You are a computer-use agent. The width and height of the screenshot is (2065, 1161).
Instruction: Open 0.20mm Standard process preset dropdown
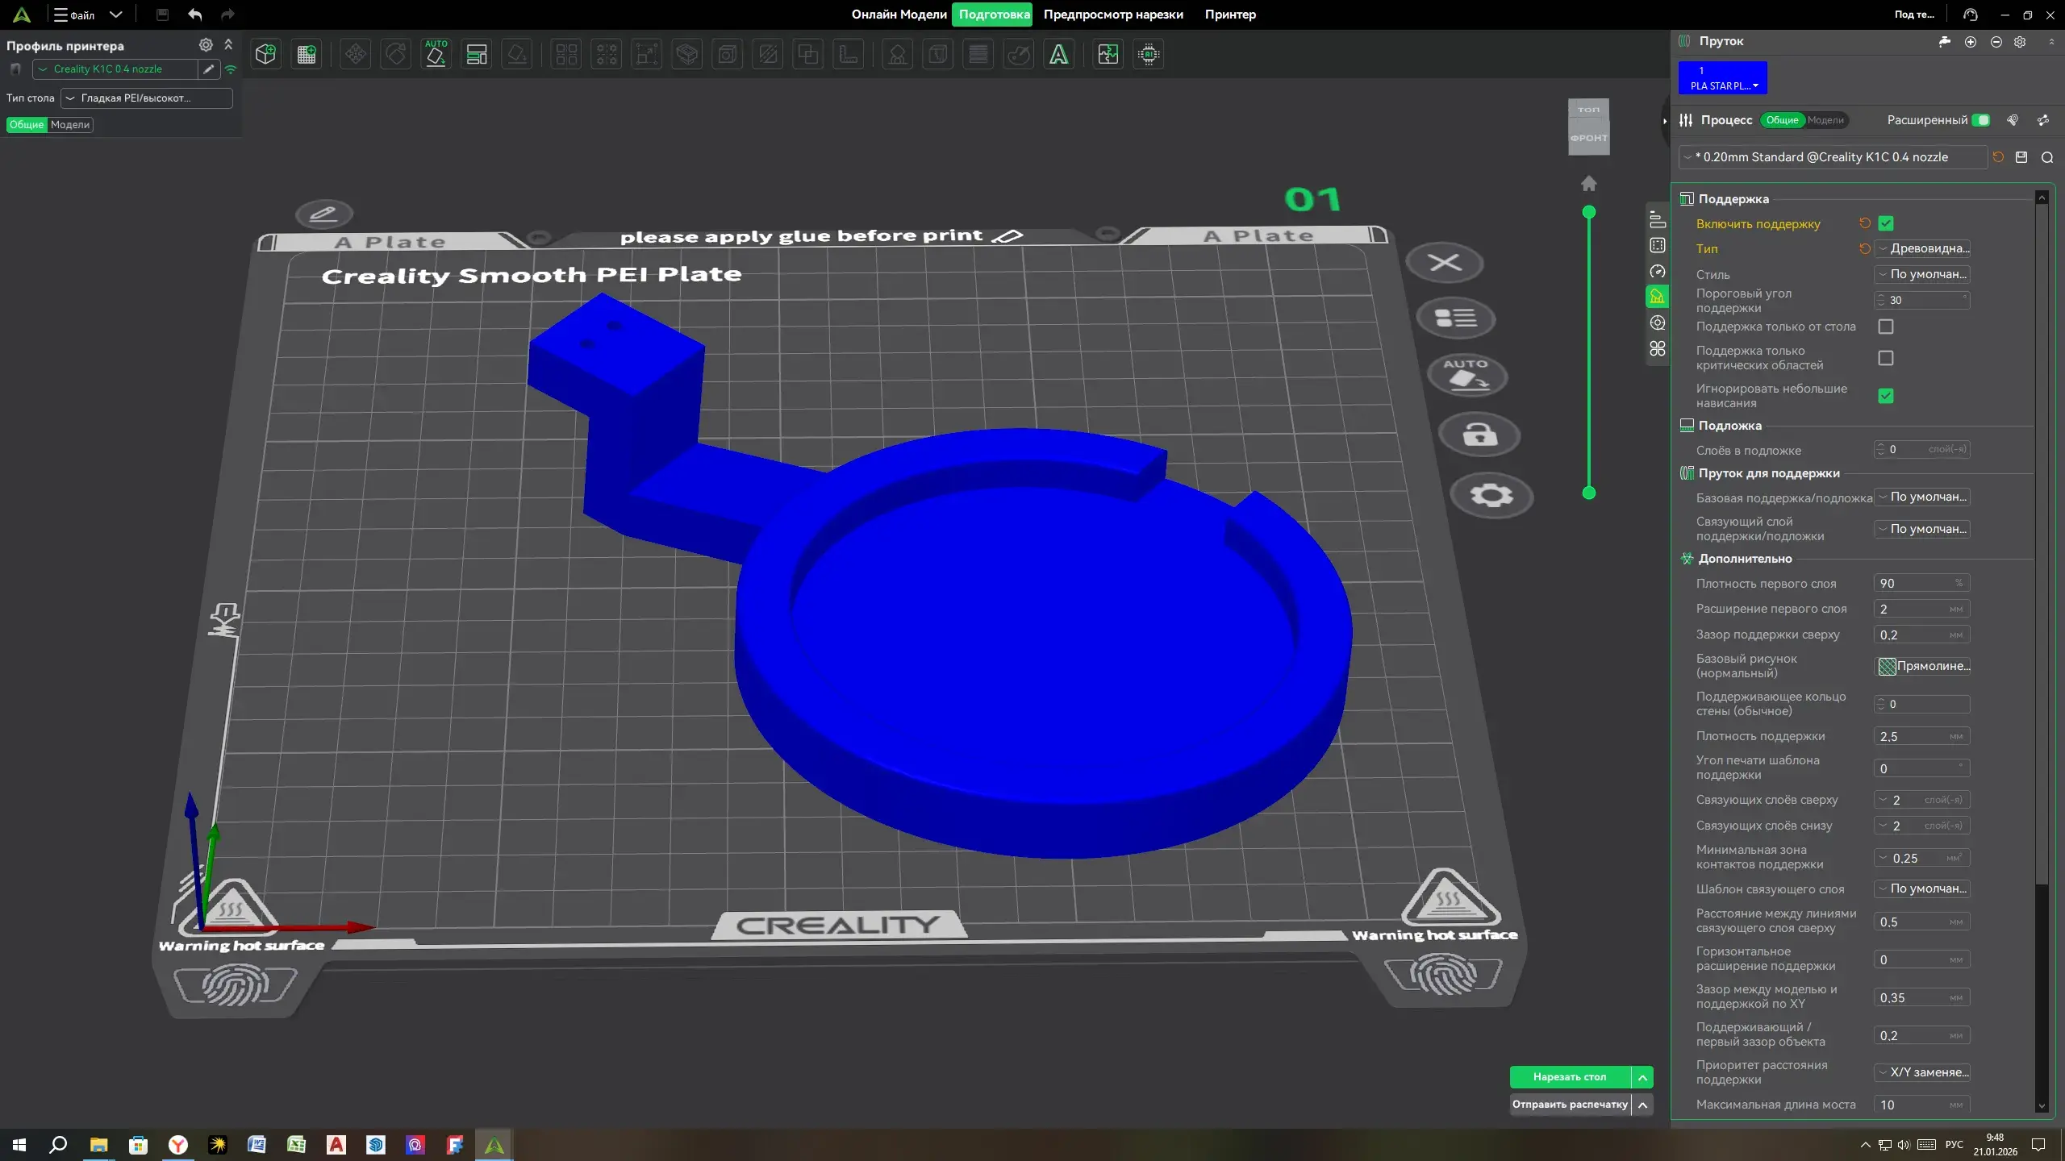click(x=1833, y=157)
